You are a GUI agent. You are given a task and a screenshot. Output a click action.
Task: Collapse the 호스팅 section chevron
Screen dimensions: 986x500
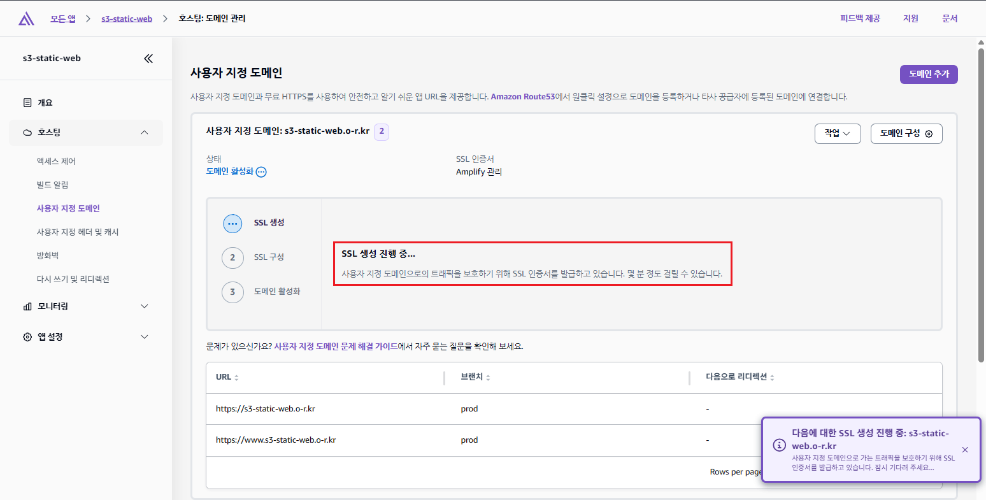click(145, 132)
